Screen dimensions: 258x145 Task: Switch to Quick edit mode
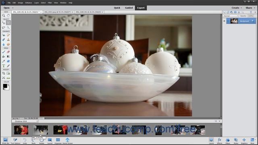click(x=117, y=8)
